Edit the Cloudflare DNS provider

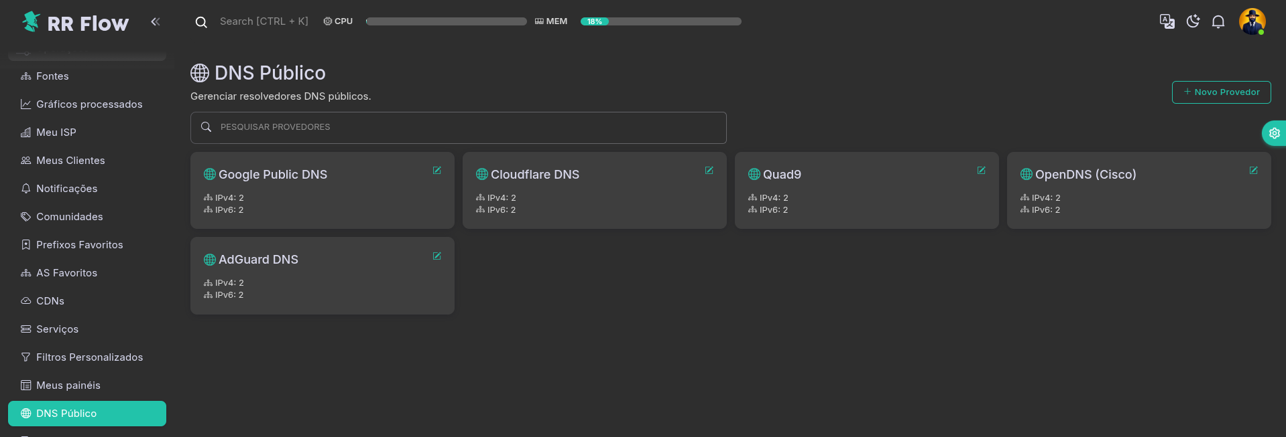point(709,171)
